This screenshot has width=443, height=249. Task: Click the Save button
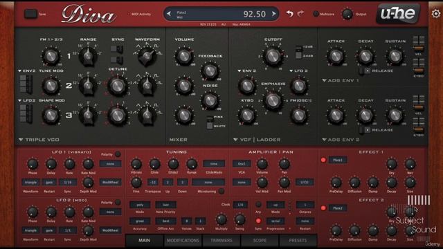30,14
